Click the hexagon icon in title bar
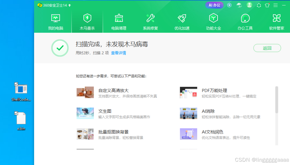 [259, 5]
